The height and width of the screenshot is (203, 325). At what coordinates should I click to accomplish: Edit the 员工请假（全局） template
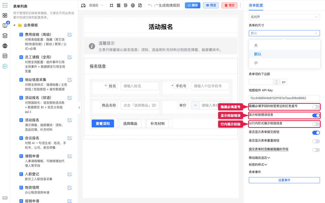click(70, 57)
